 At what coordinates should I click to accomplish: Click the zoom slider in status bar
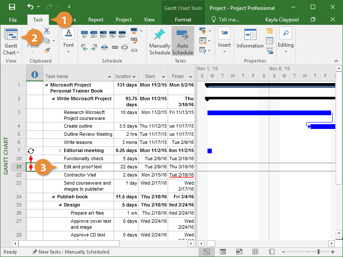tap(319, 252)
